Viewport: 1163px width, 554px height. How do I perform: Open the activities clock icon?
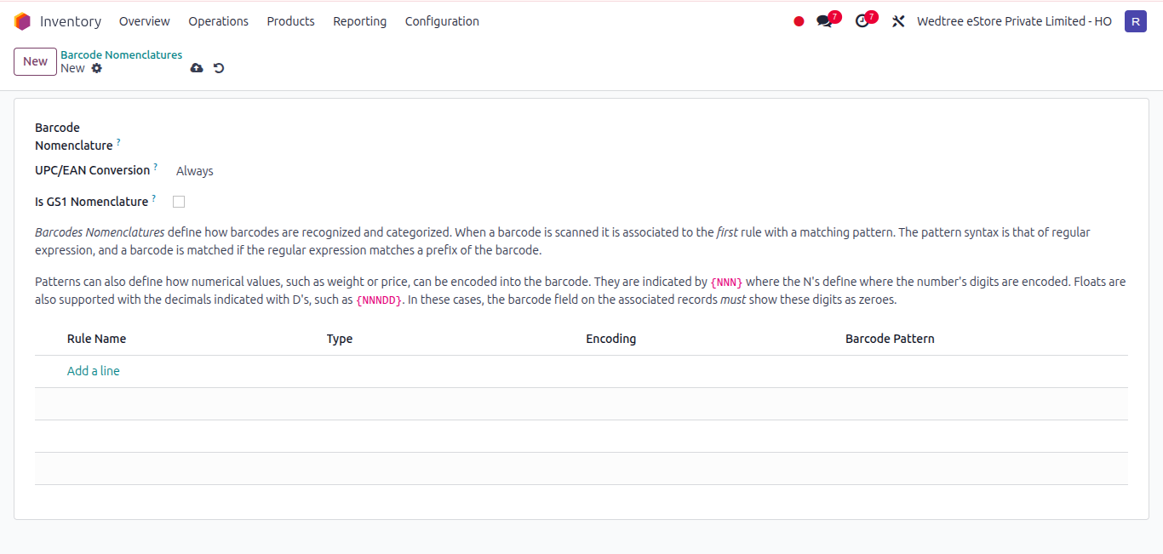[x=862, y=21]
